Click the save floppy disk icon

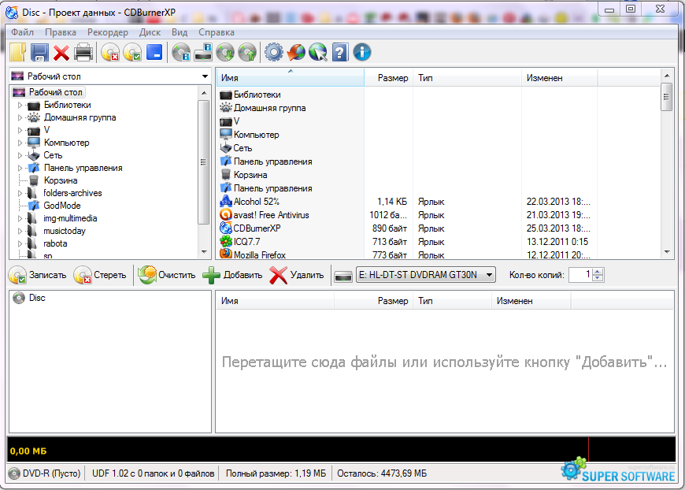pos(39,52)
